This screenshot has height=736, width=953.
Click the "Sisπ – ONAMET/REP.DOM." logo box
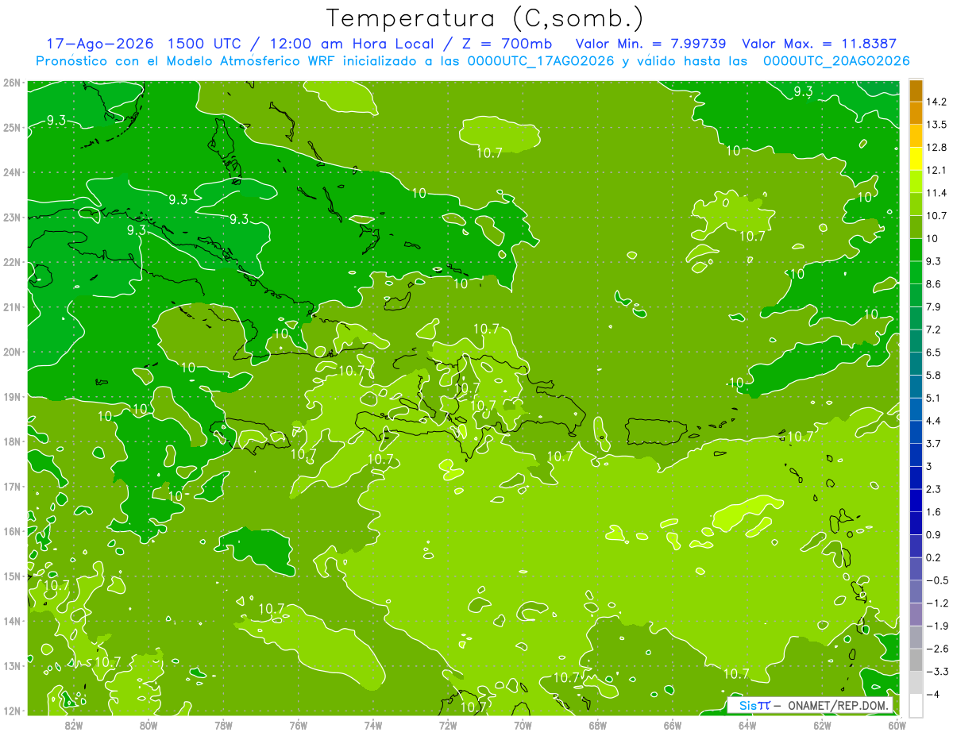pos(810,705)
